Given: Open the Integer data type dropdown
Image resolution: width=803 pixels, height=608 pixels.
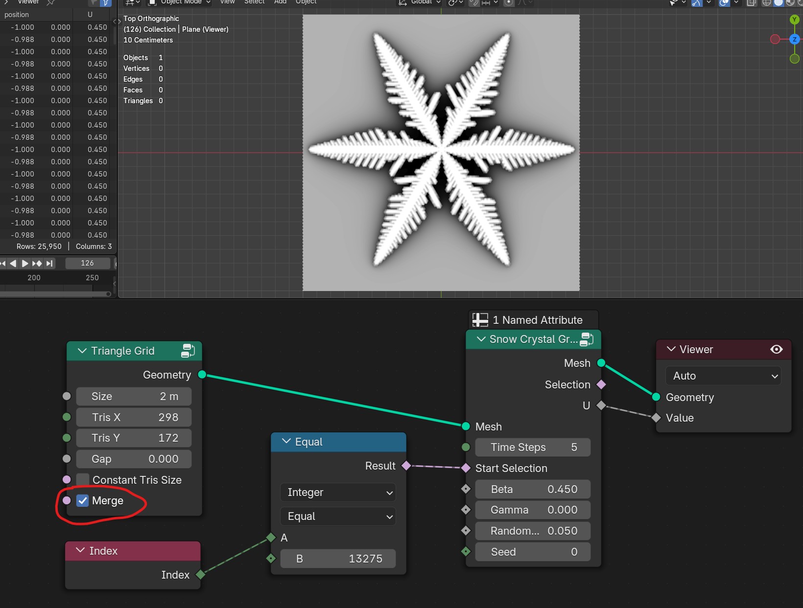Looking at the screenshot, I should [338, 493].
